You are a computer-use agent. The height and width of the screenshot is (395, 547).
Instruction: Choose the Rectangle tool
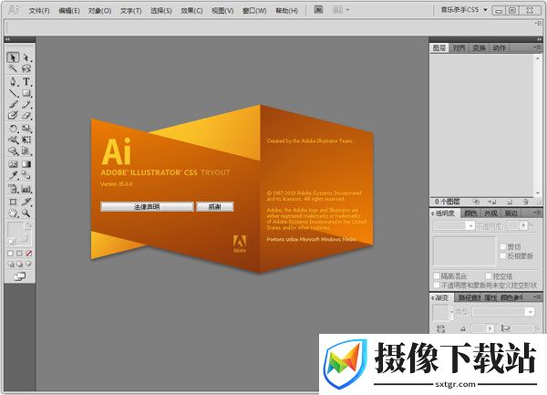26,93
